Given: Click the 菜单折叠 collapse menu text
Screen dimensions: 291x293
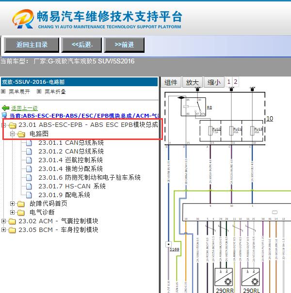Looking at the screenshot, I should [55, 92].
